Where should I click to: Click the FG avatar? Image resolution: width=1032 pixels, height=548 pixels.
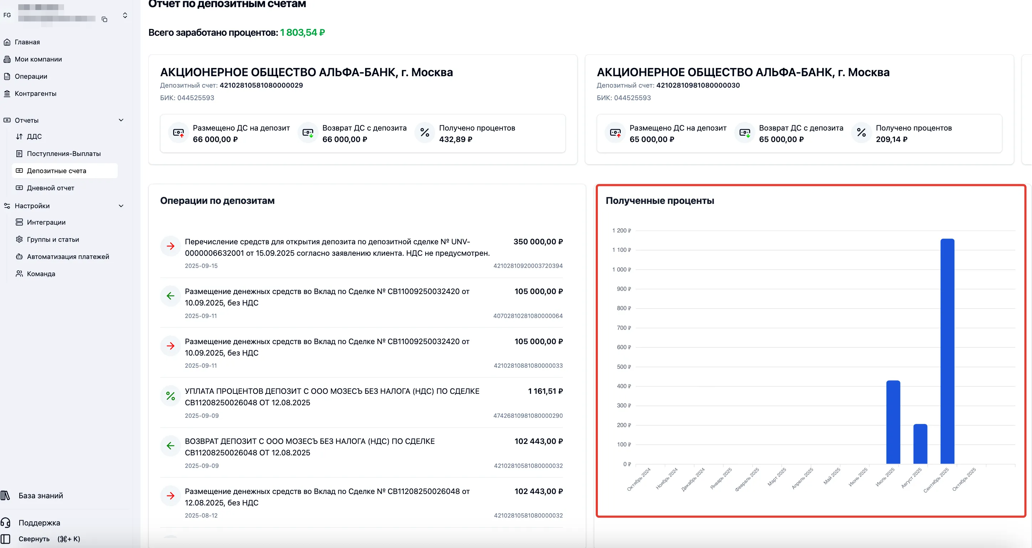click(x=7, y=15)
